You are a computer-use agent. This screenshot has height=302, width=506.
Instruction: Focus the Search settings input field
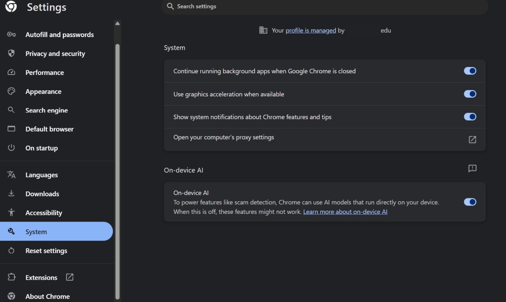tap(325, 6)
